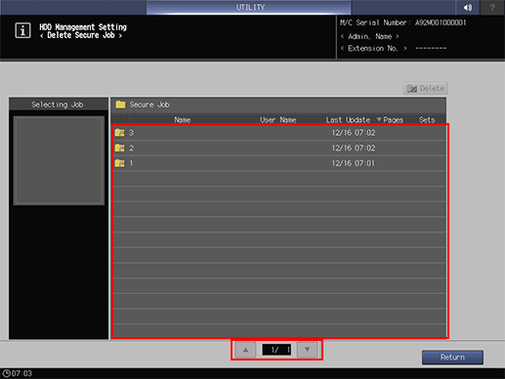The width and height of the screenshot is (505, 379).
Task: Go to next page with down arrow
Action: (307, 350)
